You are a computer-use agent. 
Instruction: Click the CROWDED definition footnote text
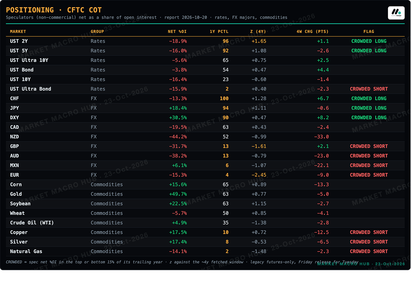(x=182, y=262)
